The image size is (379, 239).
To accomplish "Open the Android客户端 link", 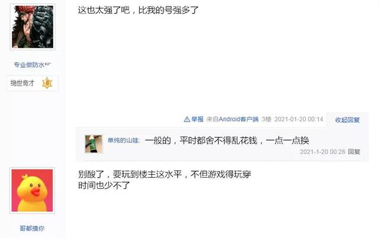I will (x=239, y=119).
